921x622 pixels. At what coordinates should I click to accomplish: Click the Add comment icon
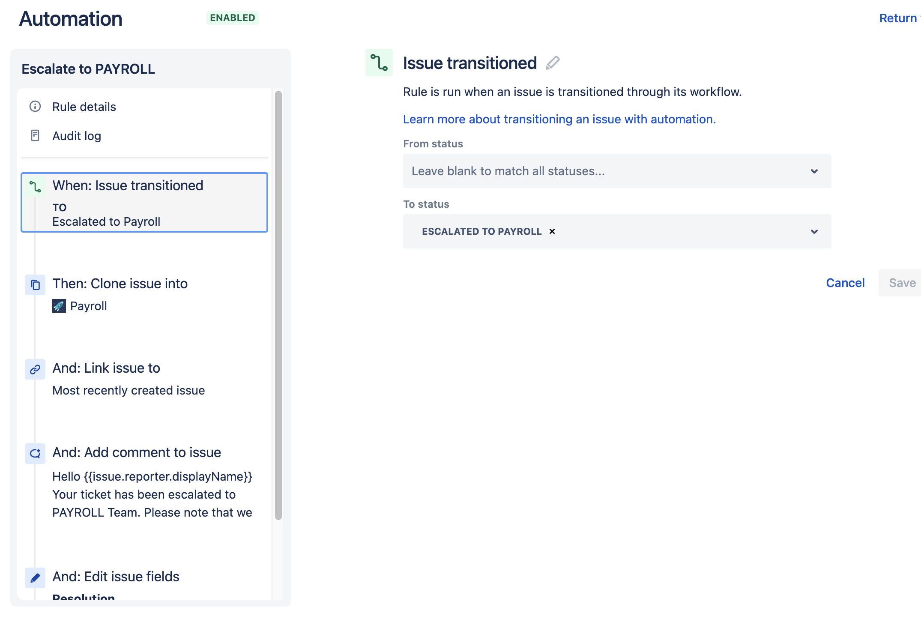(x=35, y=454)
